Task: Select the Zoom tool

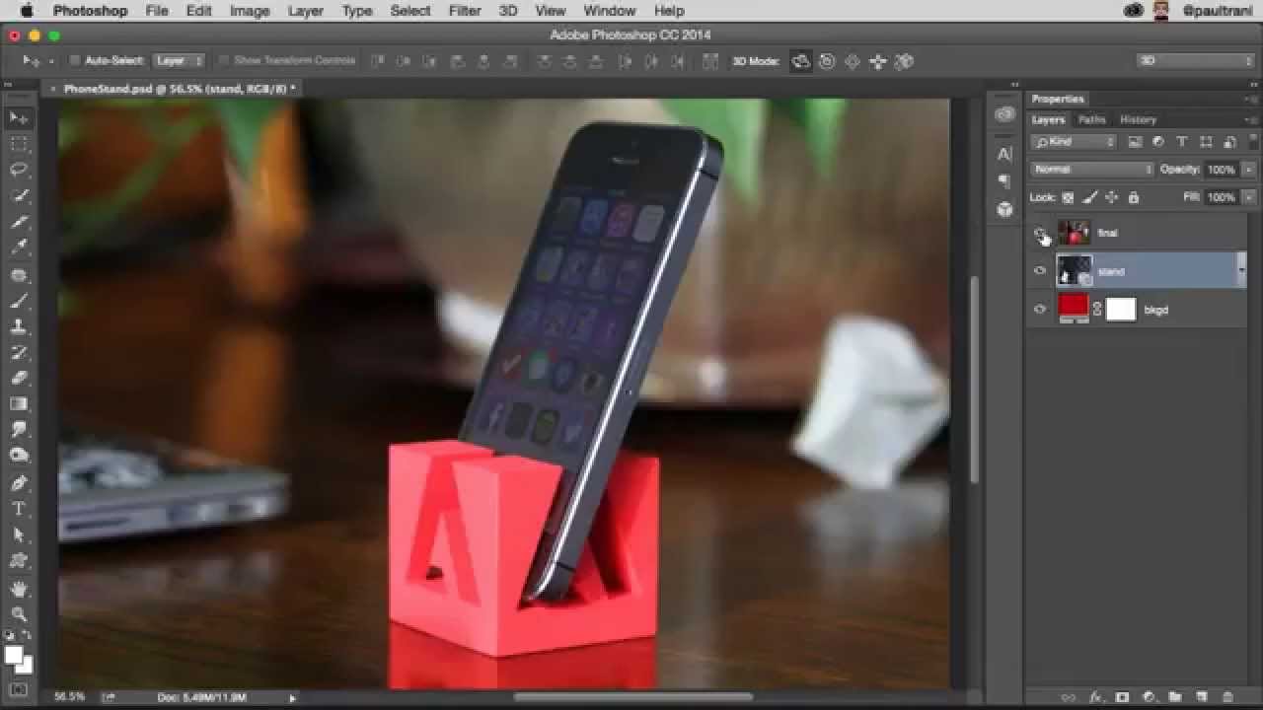Action: click(x=19, y=613)
